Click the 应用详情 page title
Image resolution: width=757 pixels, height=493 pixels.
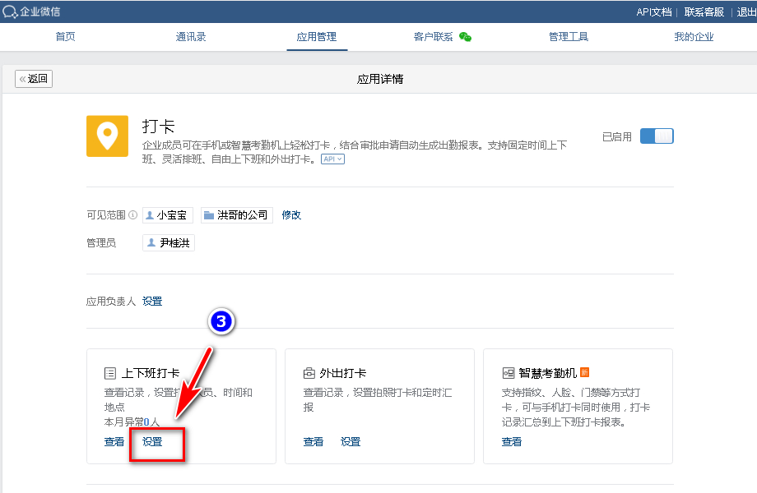point(380,79)
